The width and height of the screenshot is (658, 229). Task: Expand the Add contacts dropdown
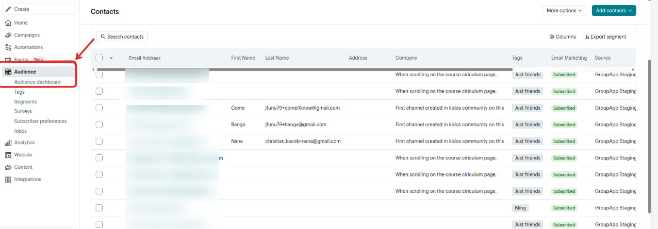click(614, 10)
